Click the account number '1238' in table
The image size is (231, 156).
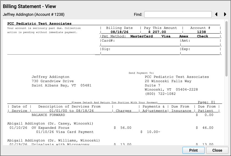[201, 32]
